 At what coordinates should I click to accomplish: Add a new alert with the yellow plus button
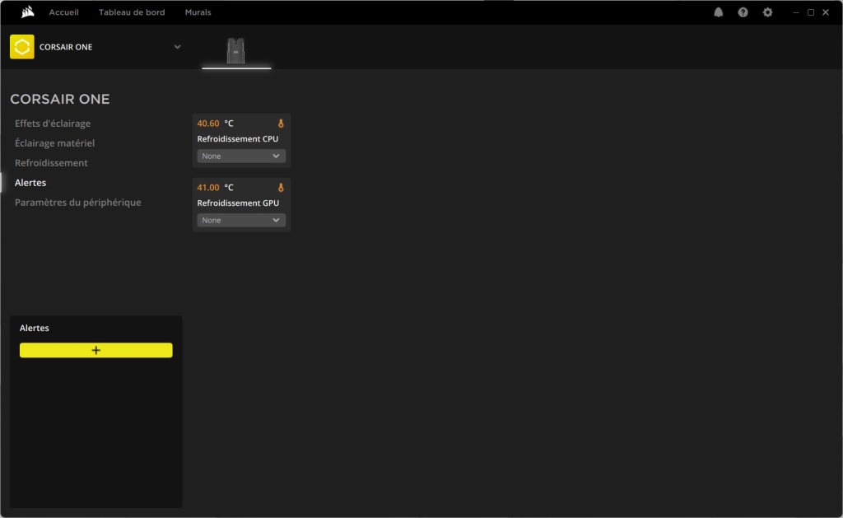click(x=96, y=350)
